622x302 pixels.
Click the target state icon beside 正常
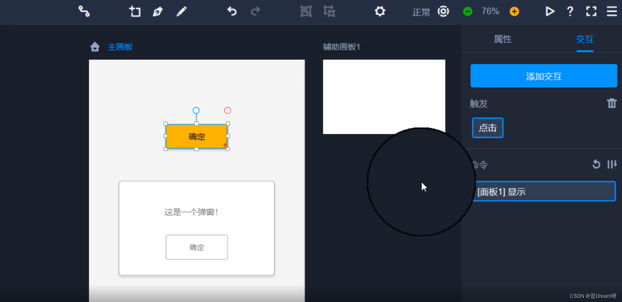click(x=443, y=11)
